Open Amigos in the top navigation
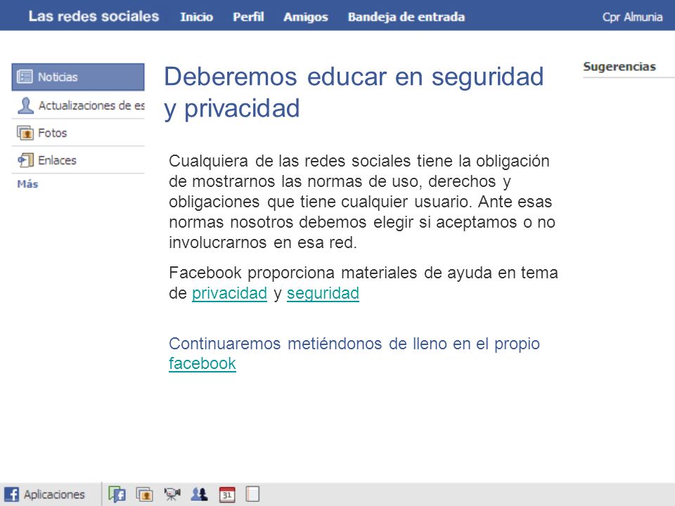The image size is (675, 506). click(306, 17)
